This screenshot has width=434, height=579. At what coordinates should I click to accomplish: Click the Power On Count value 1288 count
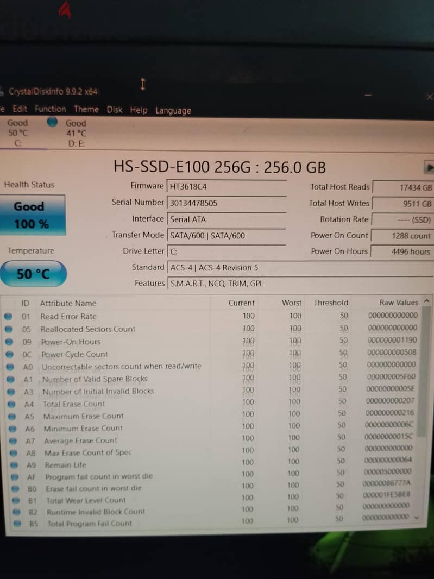point(402,236)
